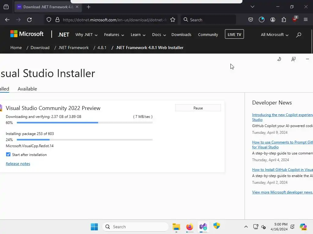313x234 pixels.
Task: Click the tray display connection icon
Action: click(x=256, y=227)
